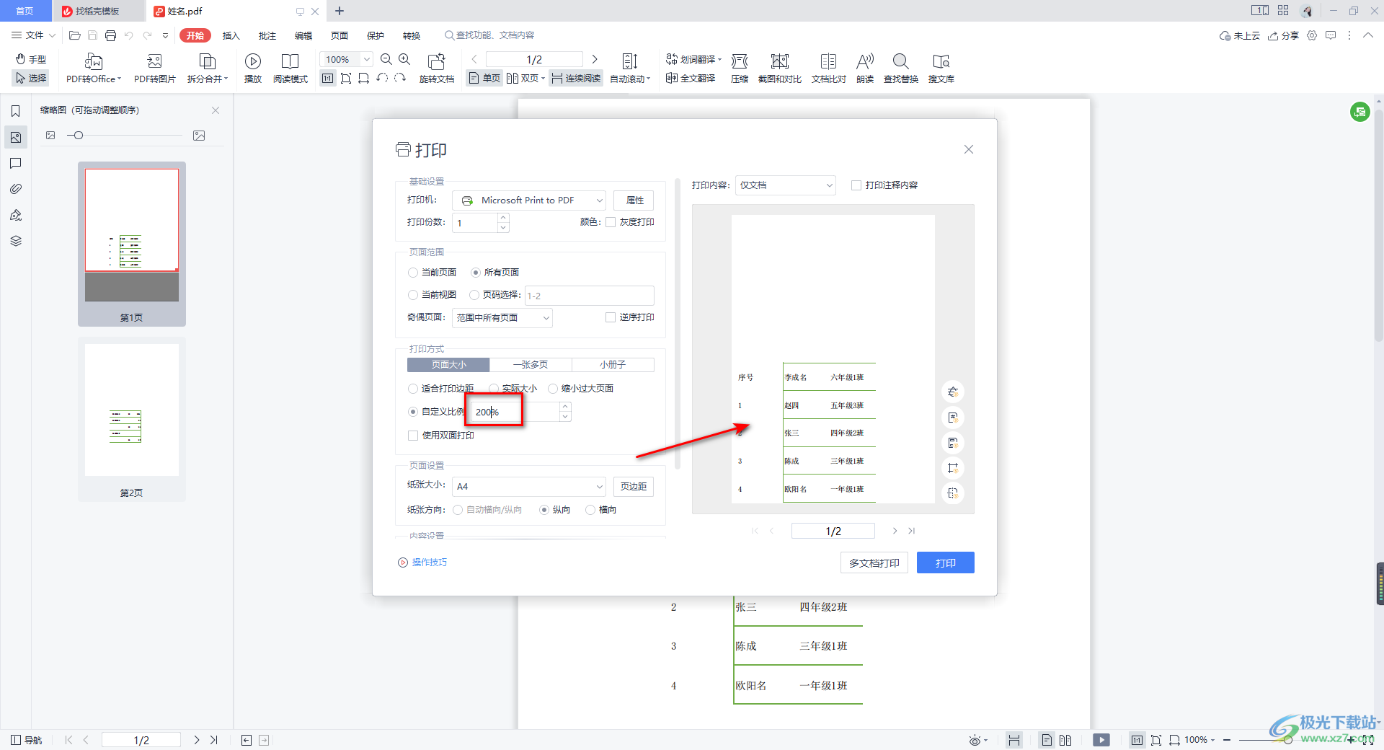Open the 压缩 compress tool

740,69
